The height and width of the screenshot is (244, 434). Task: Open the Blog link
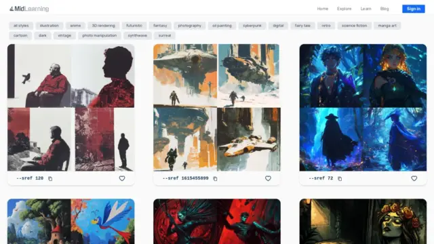(x=384, y=9)
